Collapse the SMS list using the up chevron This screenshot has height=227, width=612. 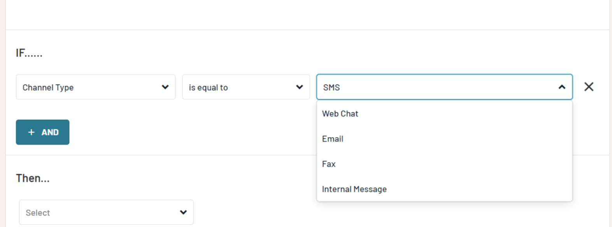(561, 87)
